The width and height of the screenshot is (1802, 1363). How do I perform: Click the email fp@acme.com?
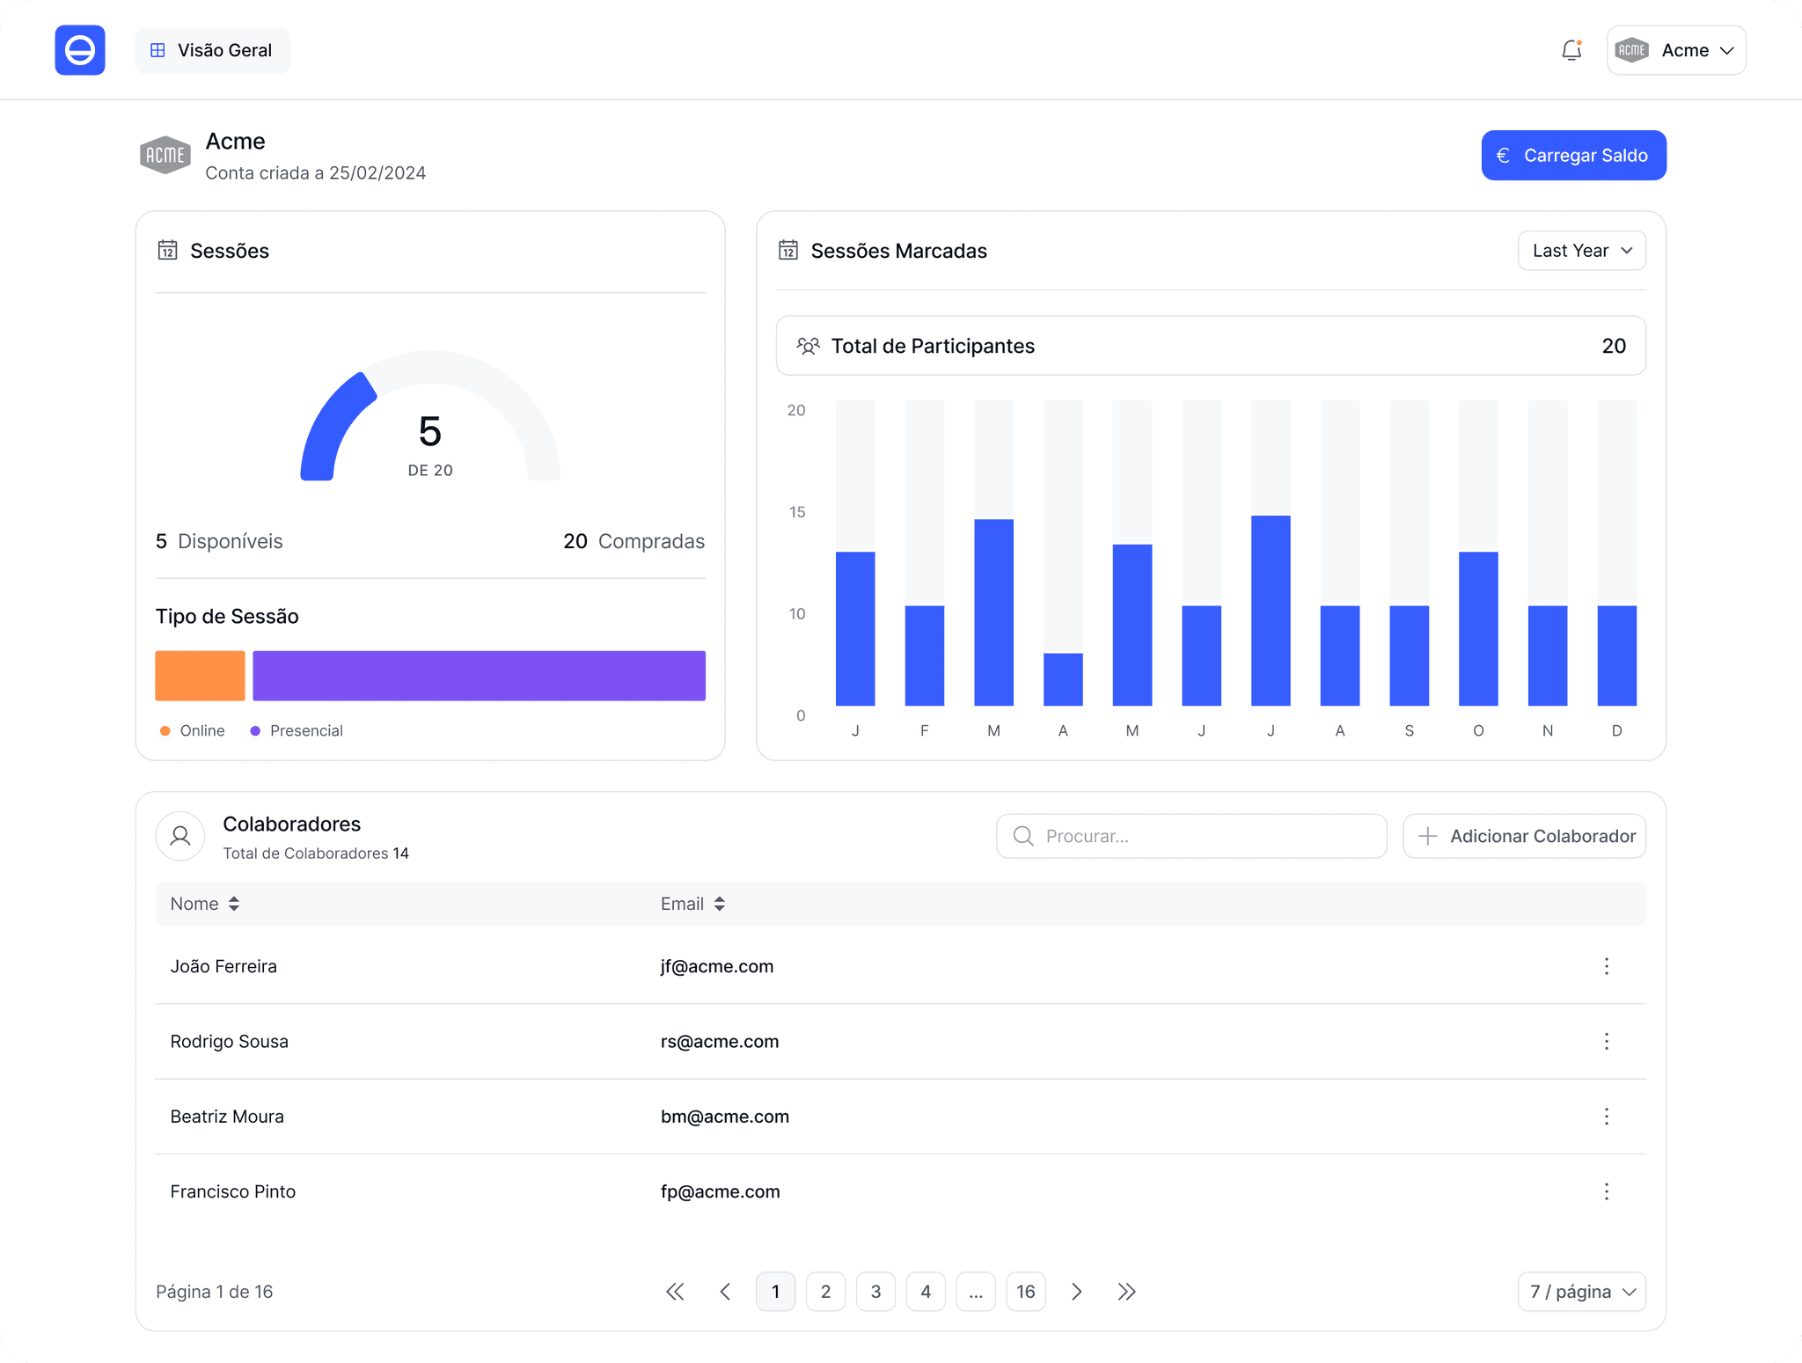[x=721, y=1191]
